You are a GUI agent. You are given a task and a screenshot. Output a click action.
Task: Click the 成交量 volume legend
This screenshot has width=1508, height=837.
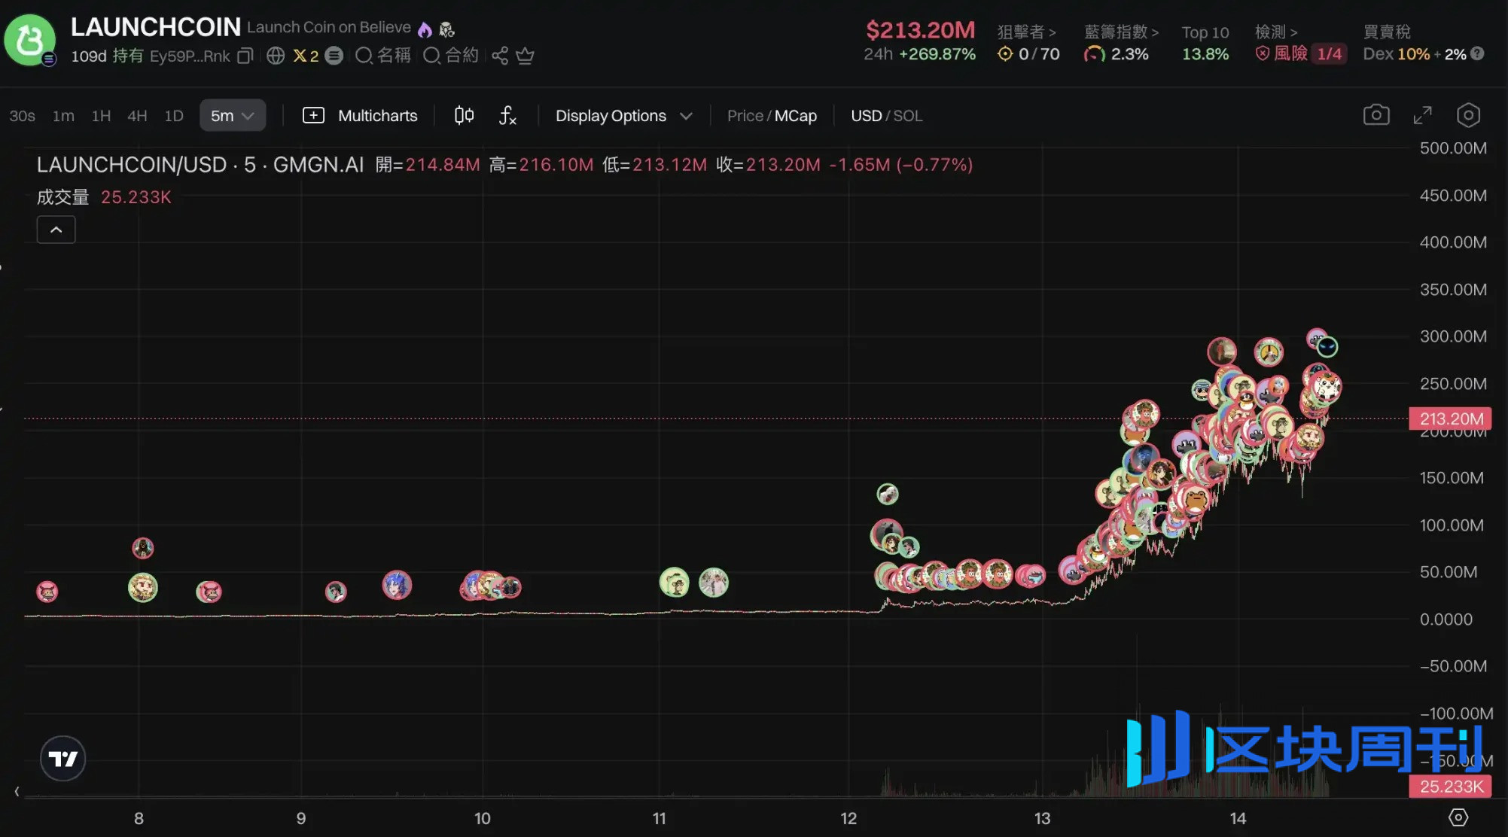(x=104, y=197)
